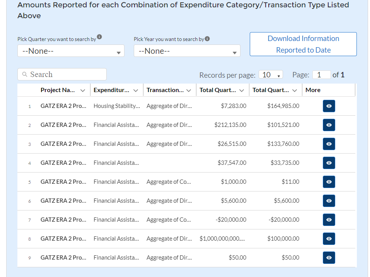View details of row 2 record

329,125
